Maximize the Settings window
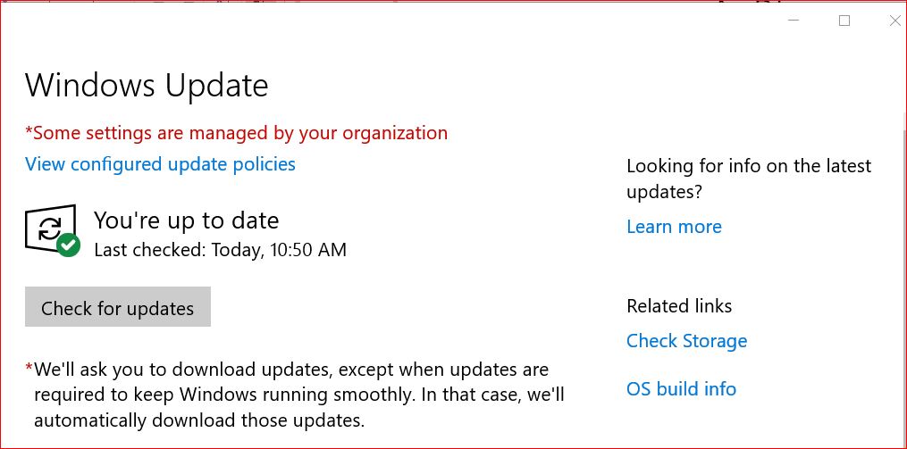Screen dimensions: 907x449 point(844,21)
